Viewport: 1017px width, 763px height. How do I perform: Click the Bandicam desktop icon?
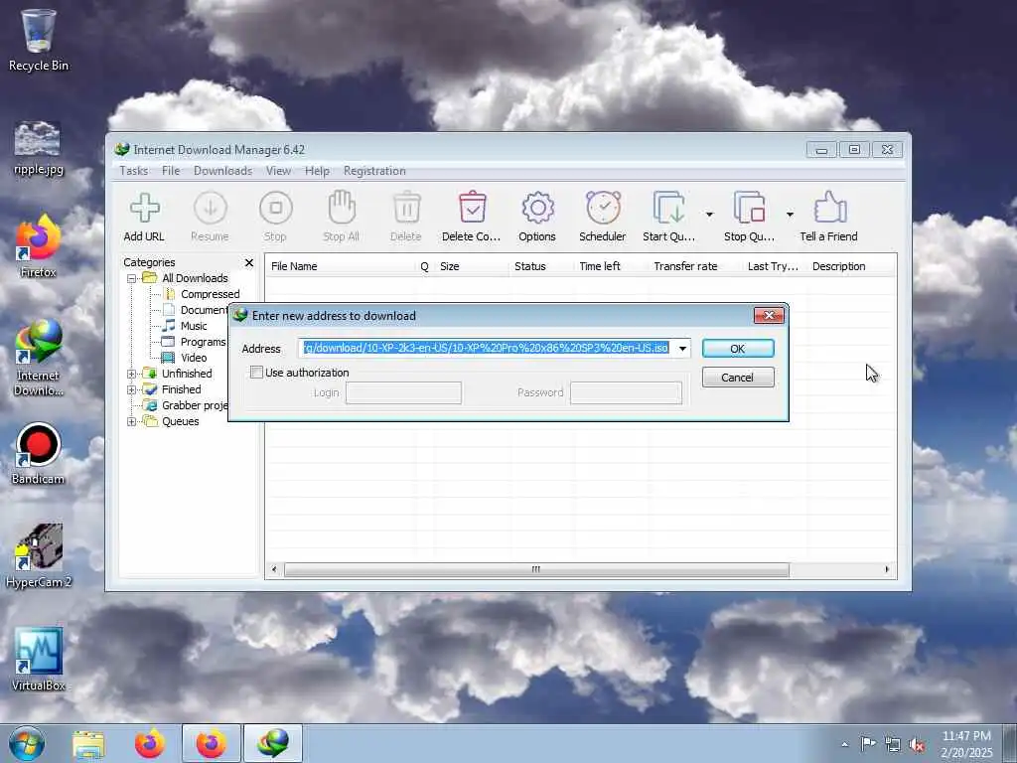(39, 453)
